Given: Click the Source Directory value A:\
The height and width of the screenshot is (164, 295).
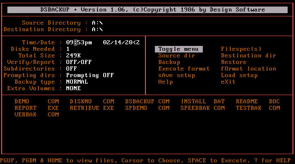Looking at the screenshot, I should [97, 23].
